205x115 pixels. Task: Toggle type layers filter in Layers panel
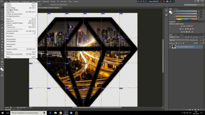[191, 37]
